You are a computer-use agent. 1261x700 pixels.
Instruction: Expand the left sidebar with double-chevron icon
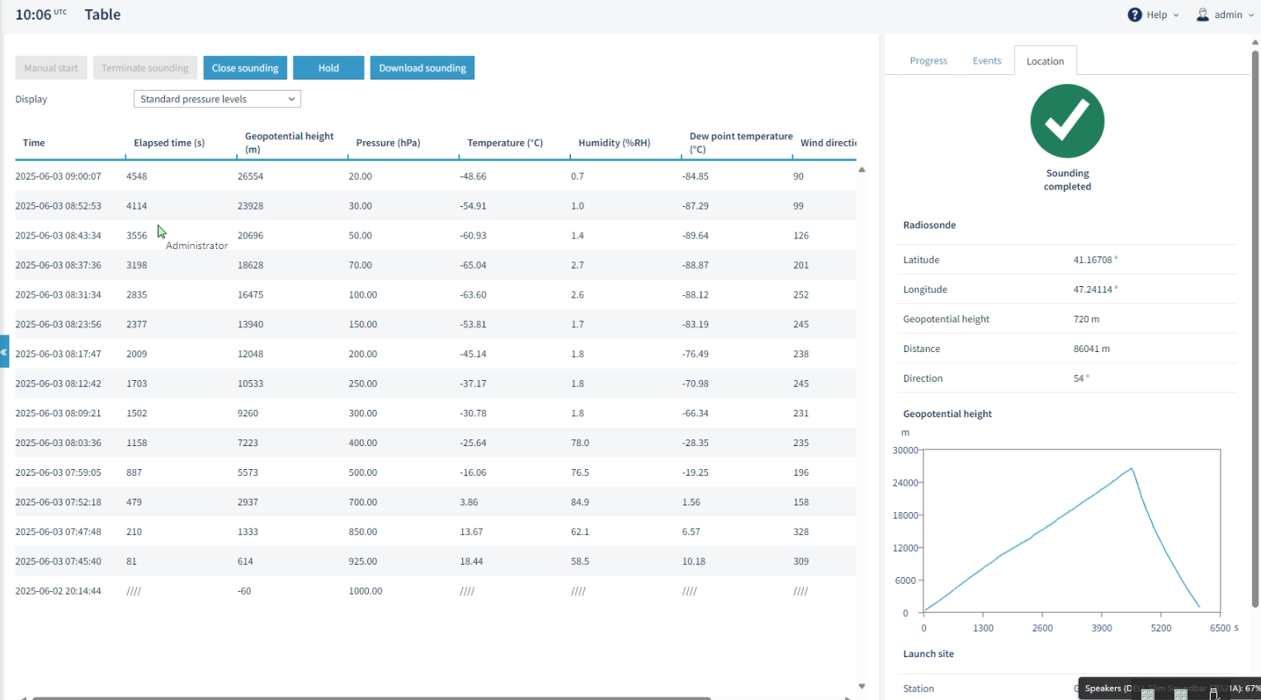(x=4, y=351)
